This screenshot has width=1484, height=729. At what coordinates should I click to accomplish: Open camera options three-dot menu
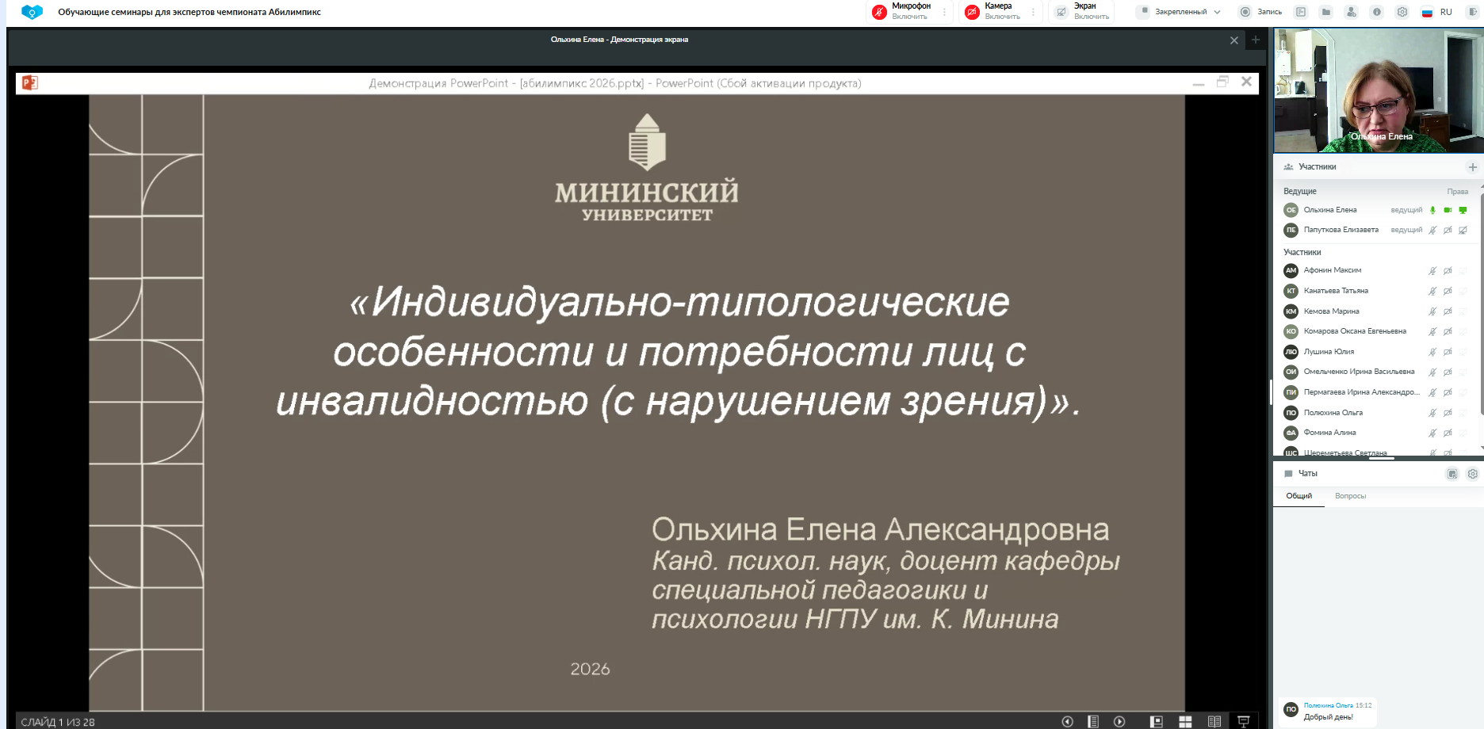1033,12
